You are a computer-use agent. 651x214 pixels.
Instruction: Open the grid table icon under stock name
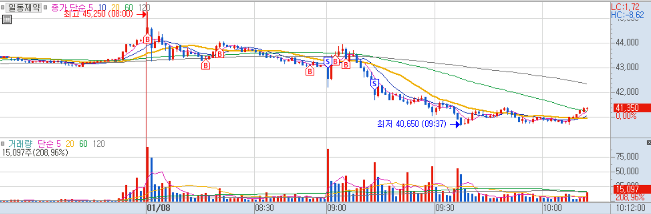pos(7,19)
